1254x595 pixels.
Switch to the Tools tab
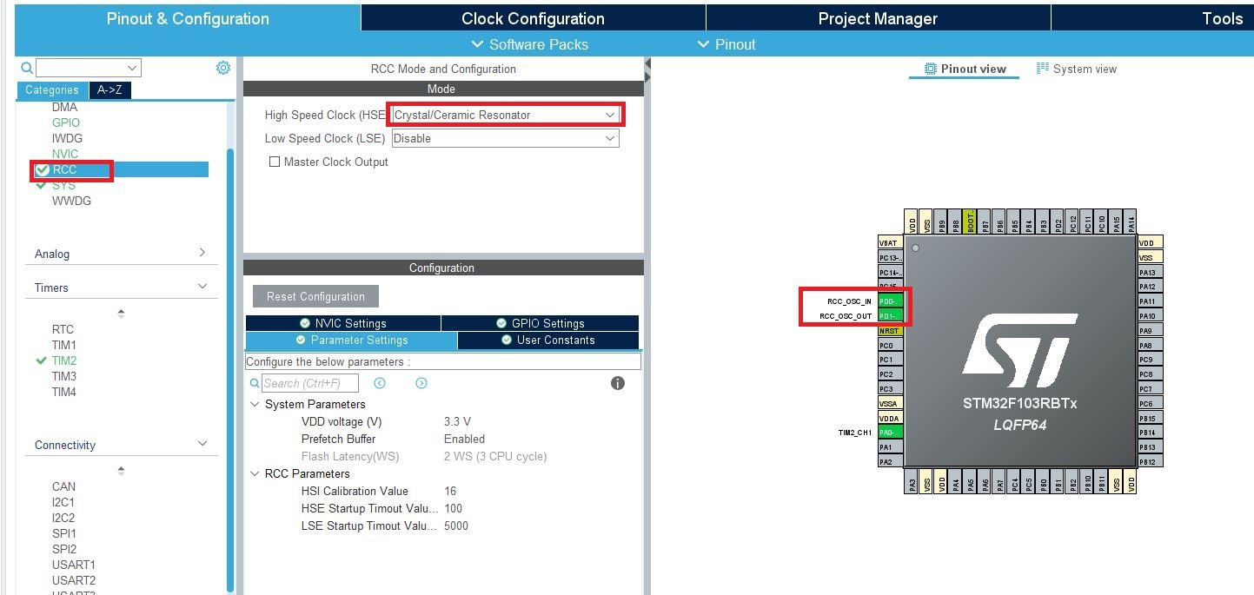point(1222,18)
